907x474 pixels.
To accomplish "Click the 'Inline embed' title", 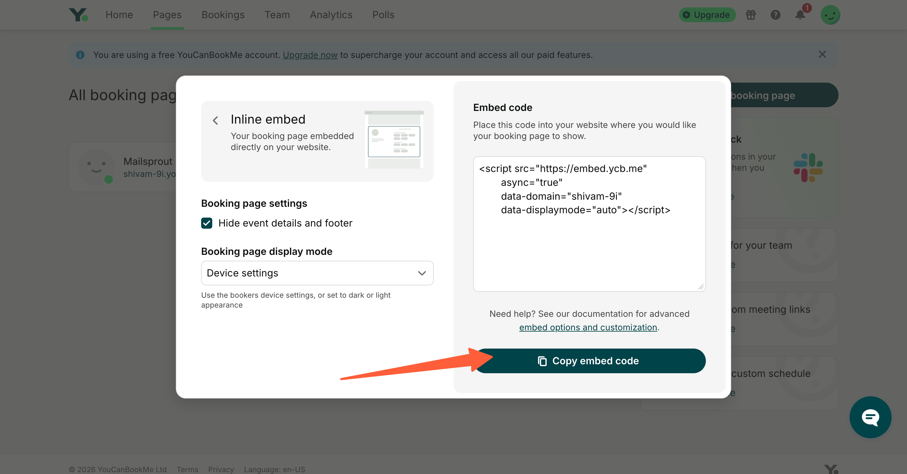I will tap(268, 120).
